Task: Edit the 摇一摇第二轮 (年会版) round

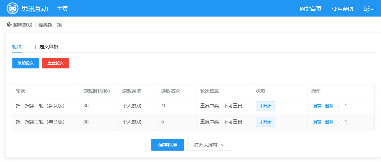Action: [317, 122]
